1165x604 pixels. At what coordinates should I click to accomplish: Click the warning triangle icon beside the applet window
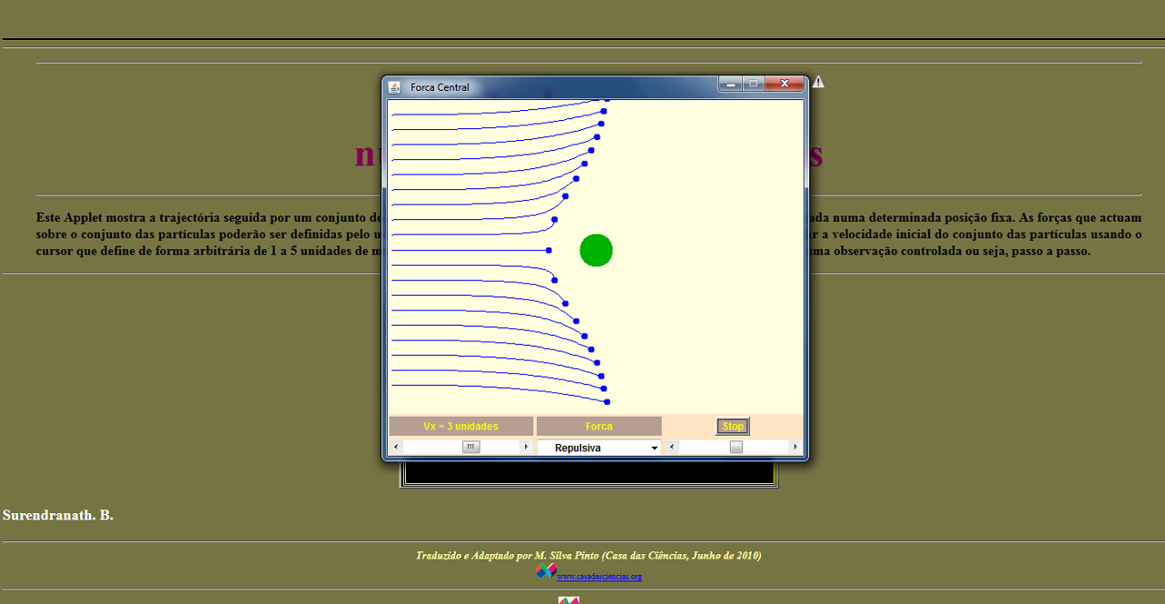pos(818,82)
